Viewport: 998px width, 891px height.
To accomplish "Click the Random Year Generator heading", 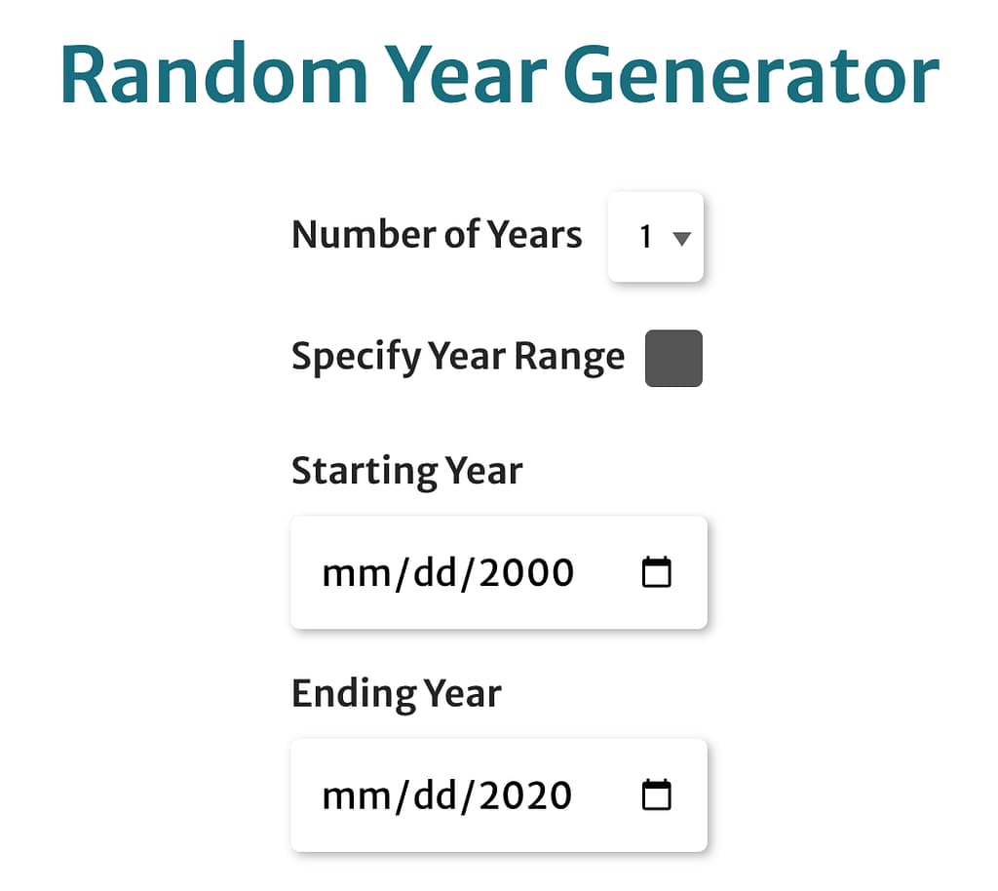I will [x=499, y=76].
